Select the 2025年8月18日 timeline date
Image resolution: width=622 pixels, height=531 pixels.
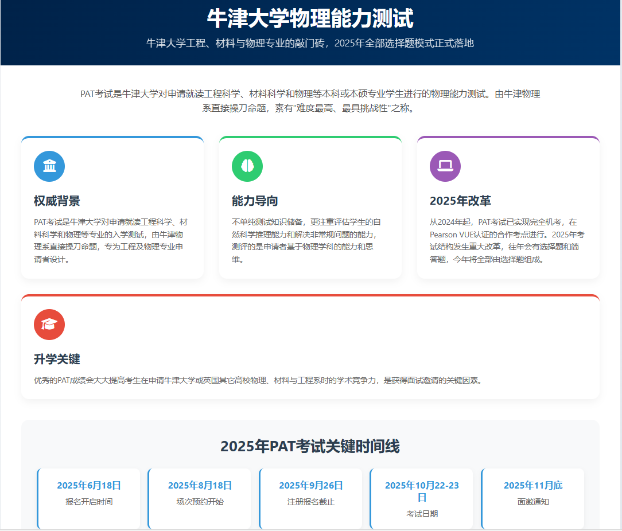point(200,485)
